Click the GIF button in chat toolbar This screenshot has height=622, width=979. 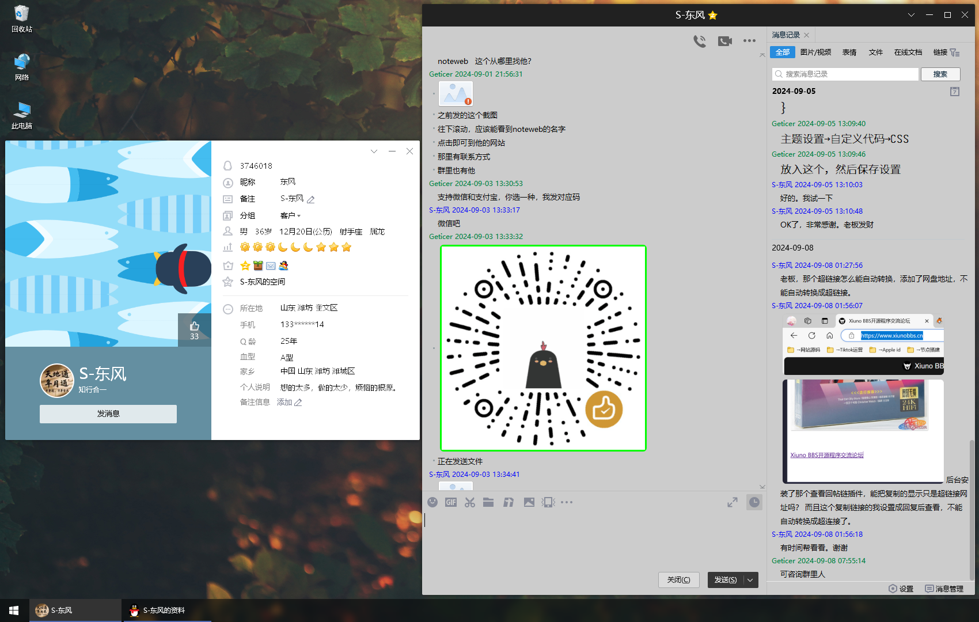(451, 502)
